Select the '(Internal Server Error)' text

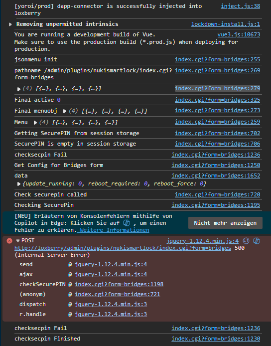(x=52, y=255)
